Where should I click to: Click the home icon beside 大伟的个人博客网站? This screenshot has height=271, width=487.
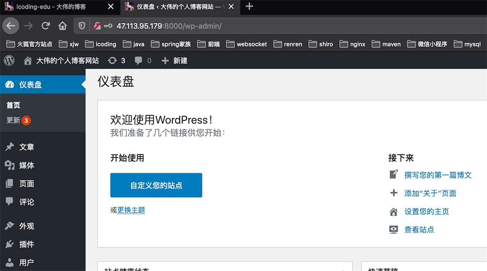tap(28, 61)
